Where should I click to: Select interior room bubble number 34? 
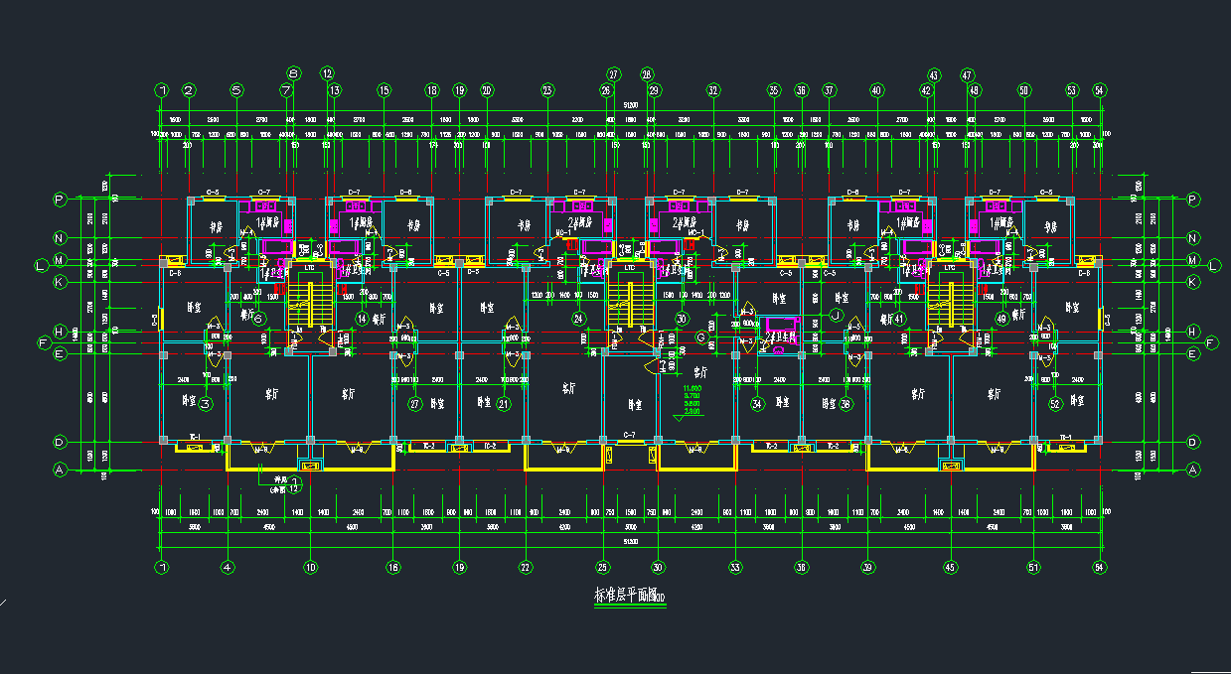[x=757, y=404]
